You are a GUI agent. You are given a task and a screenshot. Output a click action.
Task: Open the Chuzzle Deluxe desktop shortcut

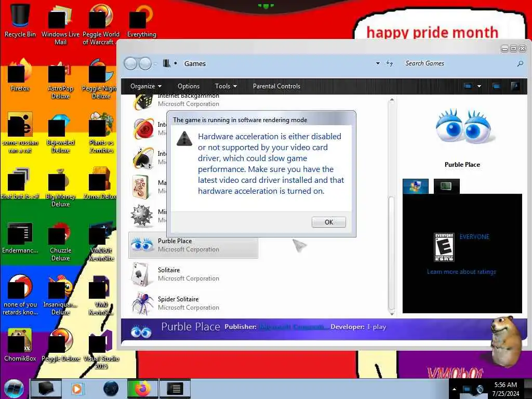[60, 241]
